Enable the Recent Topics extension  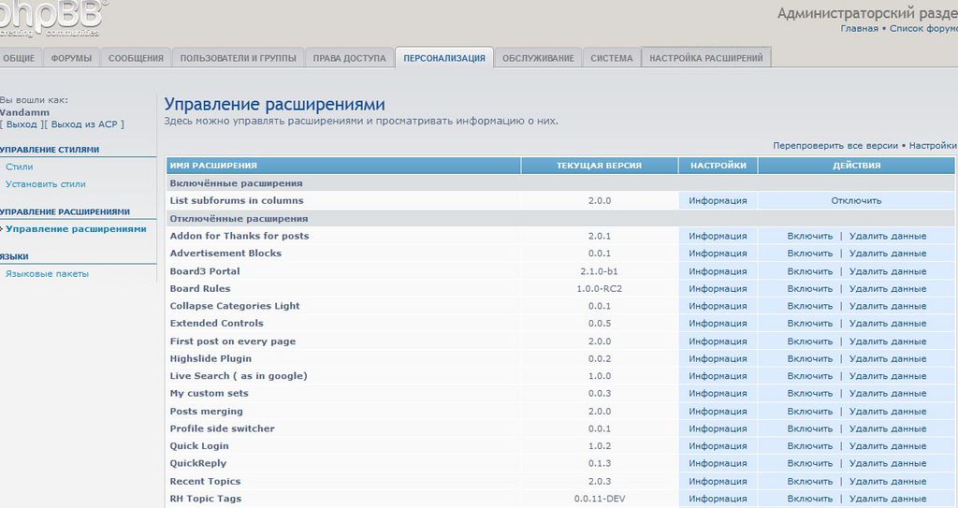(809, 482)
